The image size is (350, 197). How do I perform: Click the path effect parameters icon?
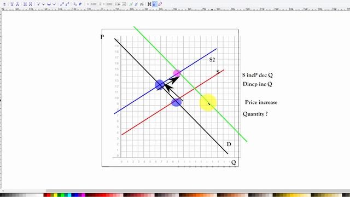point(142,4)
